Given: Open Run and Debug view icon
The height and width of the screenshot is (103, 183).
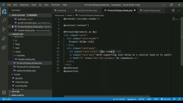Looking at the screenshot, I should [x=4, y=38].
